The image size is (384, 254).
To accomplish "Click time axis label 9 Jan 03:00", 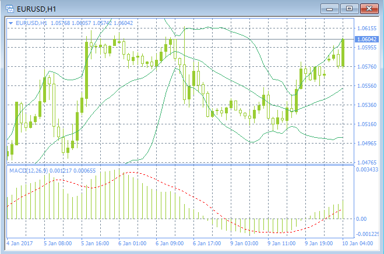I will tap(244, 244).
